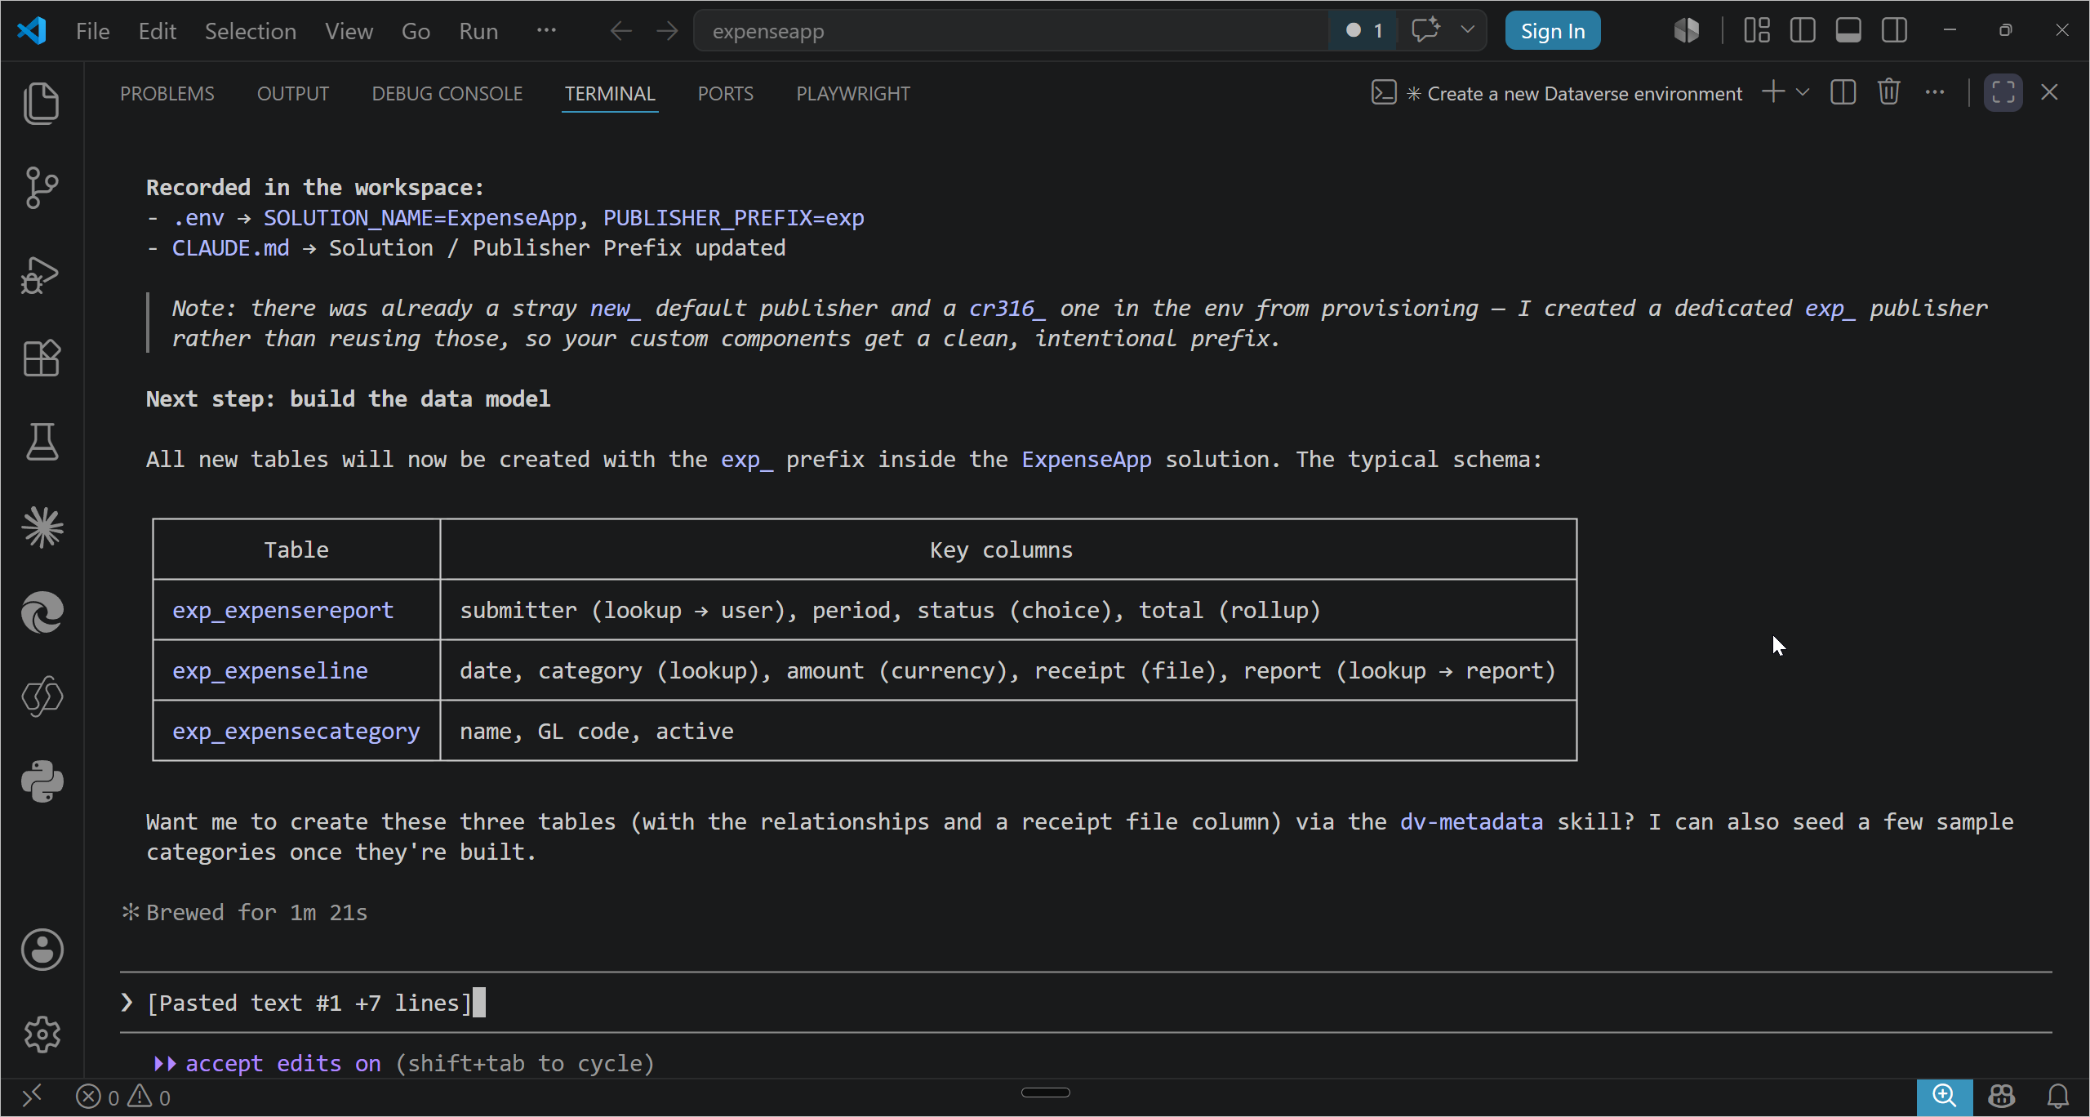Open the Run menu
This screenshot has width=2090, height=1117.
(x=478, y=31)
